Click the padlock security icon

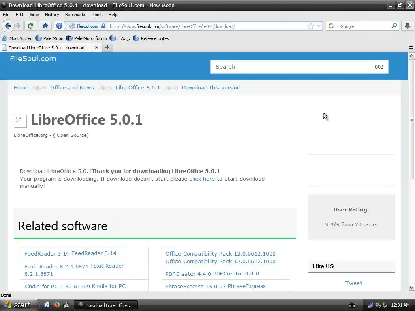[x=103, y=26]
